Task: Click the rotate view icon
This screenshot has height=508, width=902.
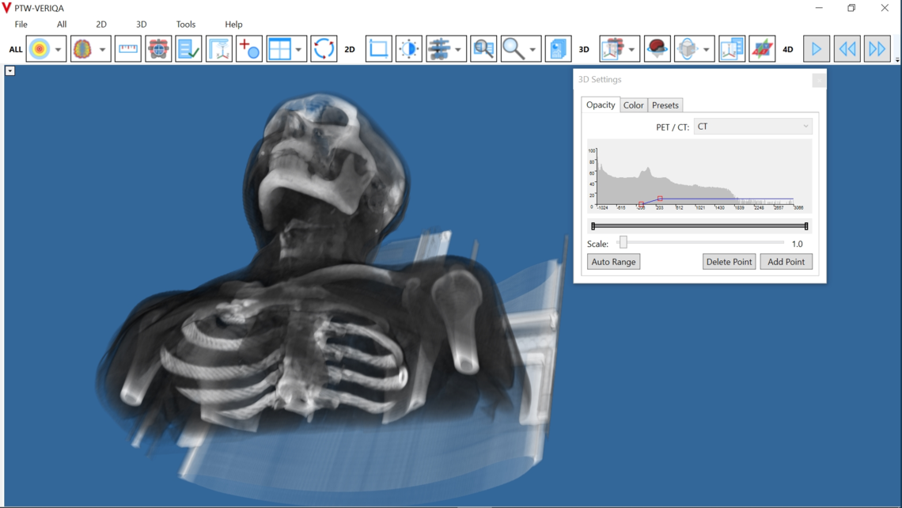Action: (324, 48)
